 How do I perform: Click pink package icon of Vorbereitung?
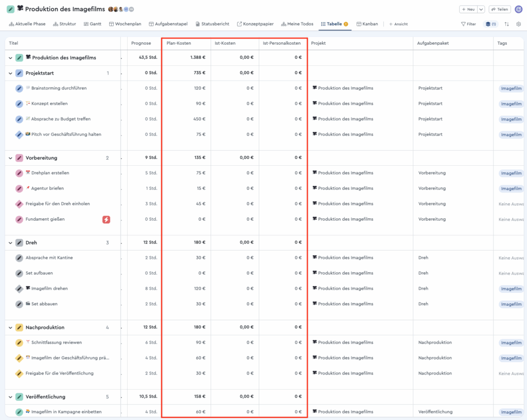click(19, 158)
